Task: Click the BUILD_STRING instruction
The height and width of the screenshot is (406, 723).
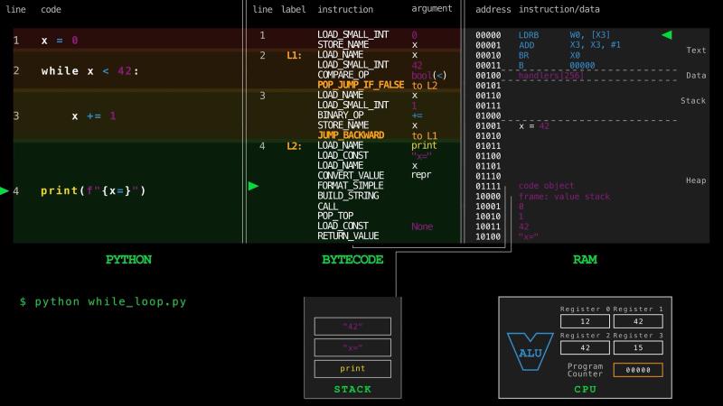Action: click(348, 196)
